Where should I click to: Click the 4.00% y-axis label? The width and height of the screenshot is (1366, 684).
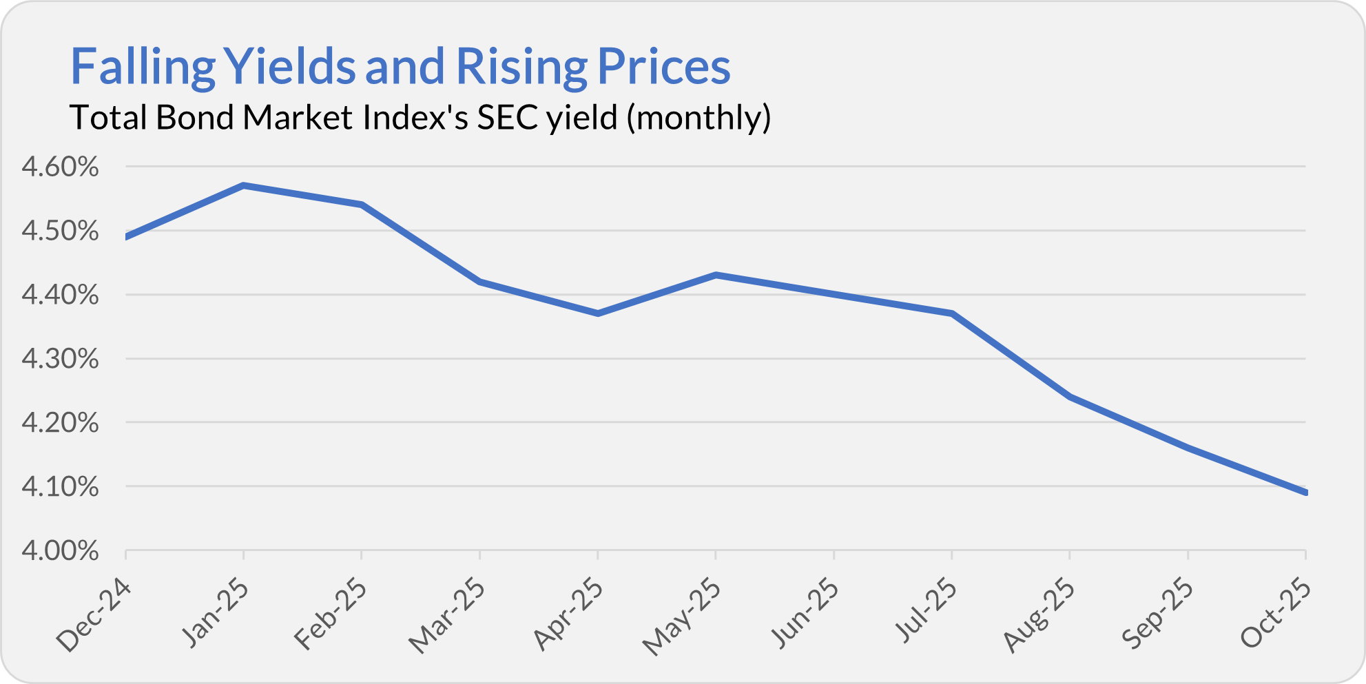click(x=61, y=551)
